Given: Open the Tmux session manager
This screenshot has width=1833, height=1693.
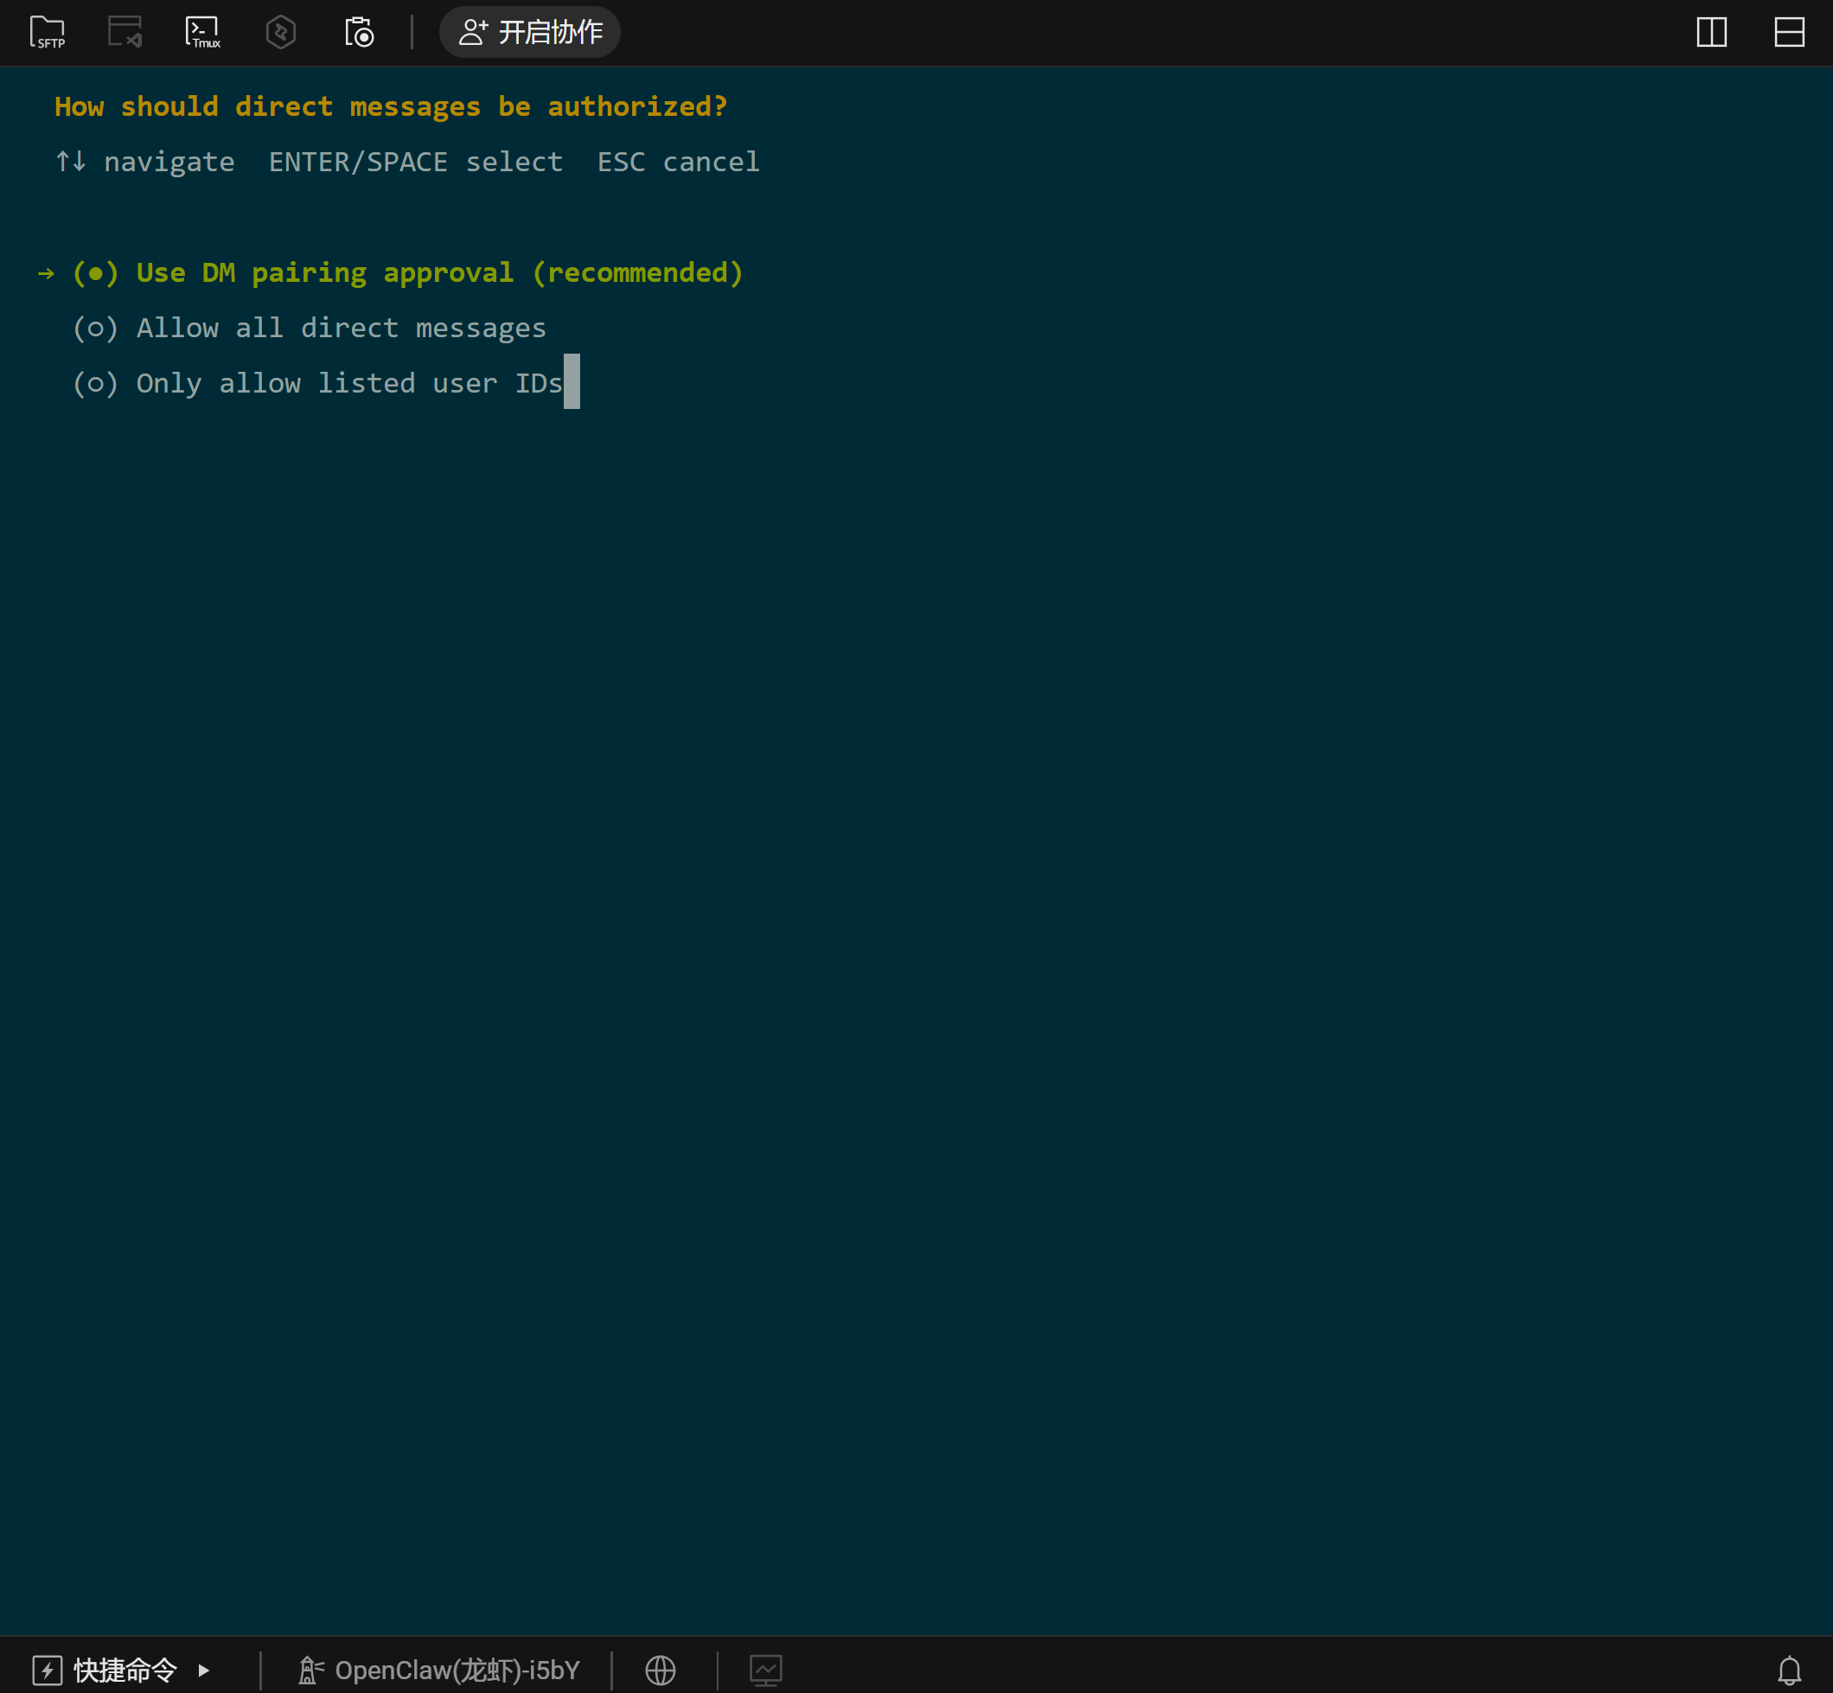Looking at the screenshot, I should click(202, 32).
